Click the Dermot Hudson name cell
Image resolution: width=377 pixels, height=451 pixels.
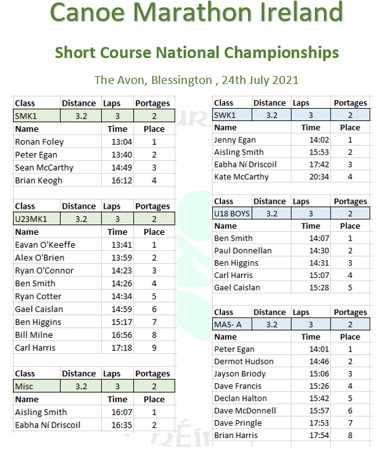pos(244,361)
